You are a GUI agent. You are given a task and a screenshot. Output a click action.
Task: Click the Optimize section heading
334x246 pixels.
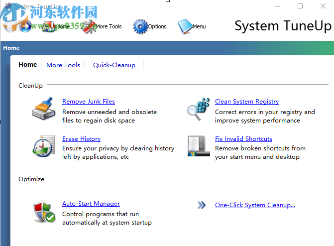(31, 179)
